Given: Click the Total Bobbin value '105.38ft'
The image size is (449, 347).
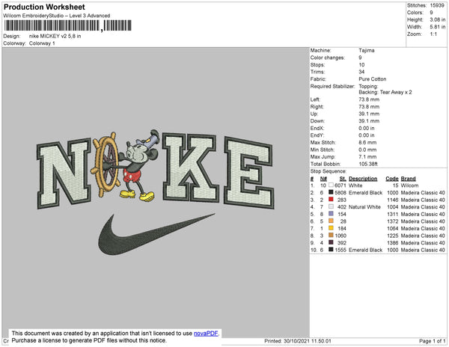Looking at the screenshot, I should click(x=368, y=164).
